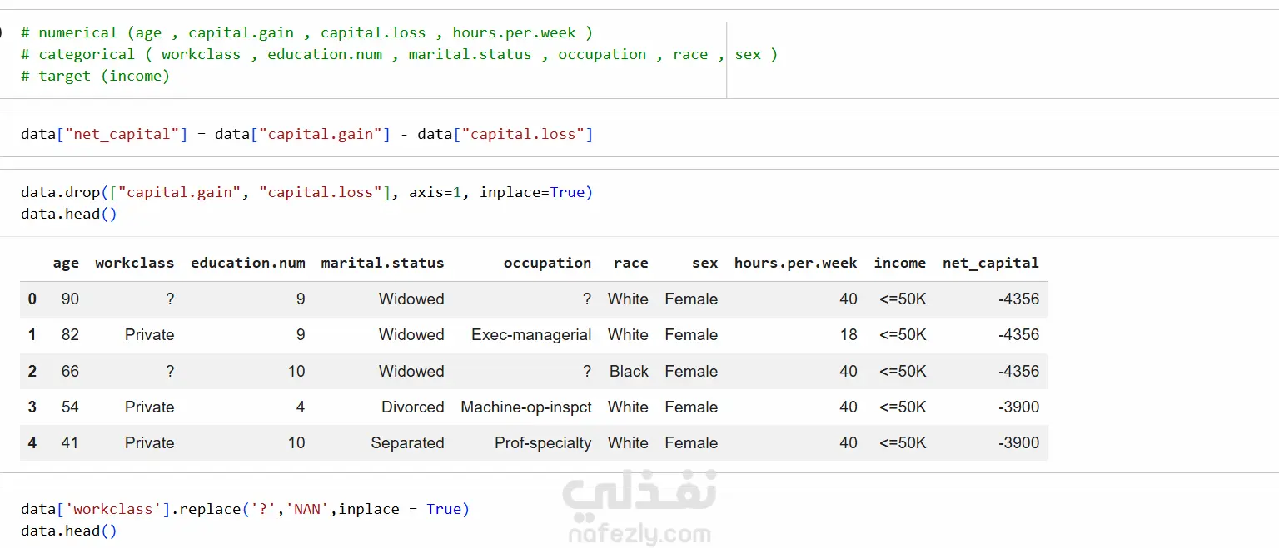Click the age value 54
The image size is (1279, 548).
pos(70,407)
